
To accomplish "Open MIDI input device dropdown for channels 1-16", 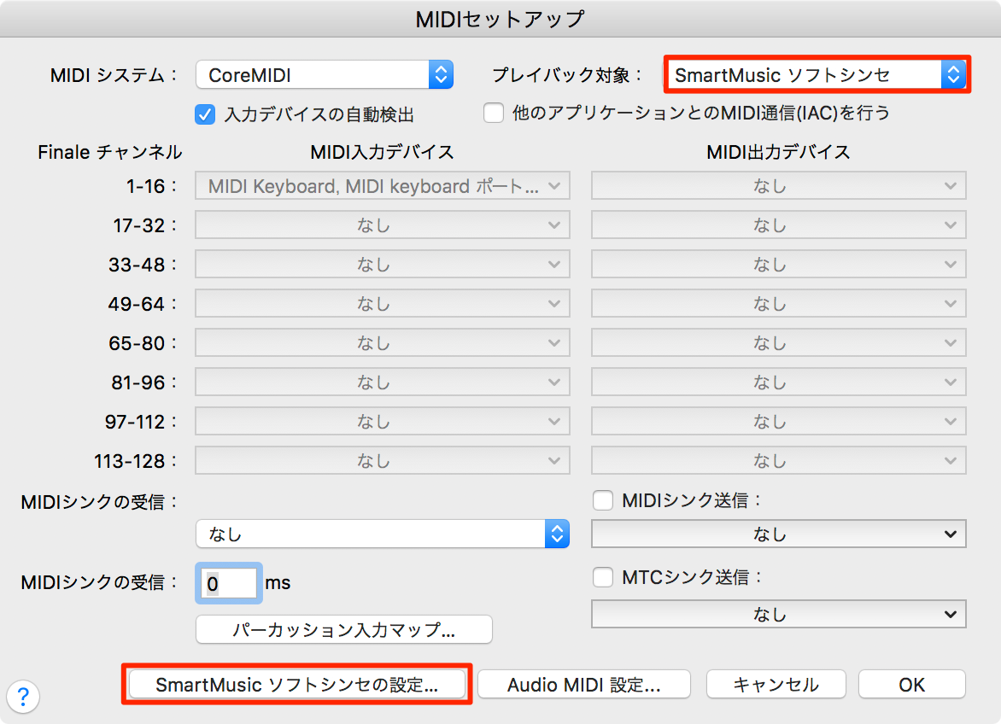I will (x=383, y=186).
